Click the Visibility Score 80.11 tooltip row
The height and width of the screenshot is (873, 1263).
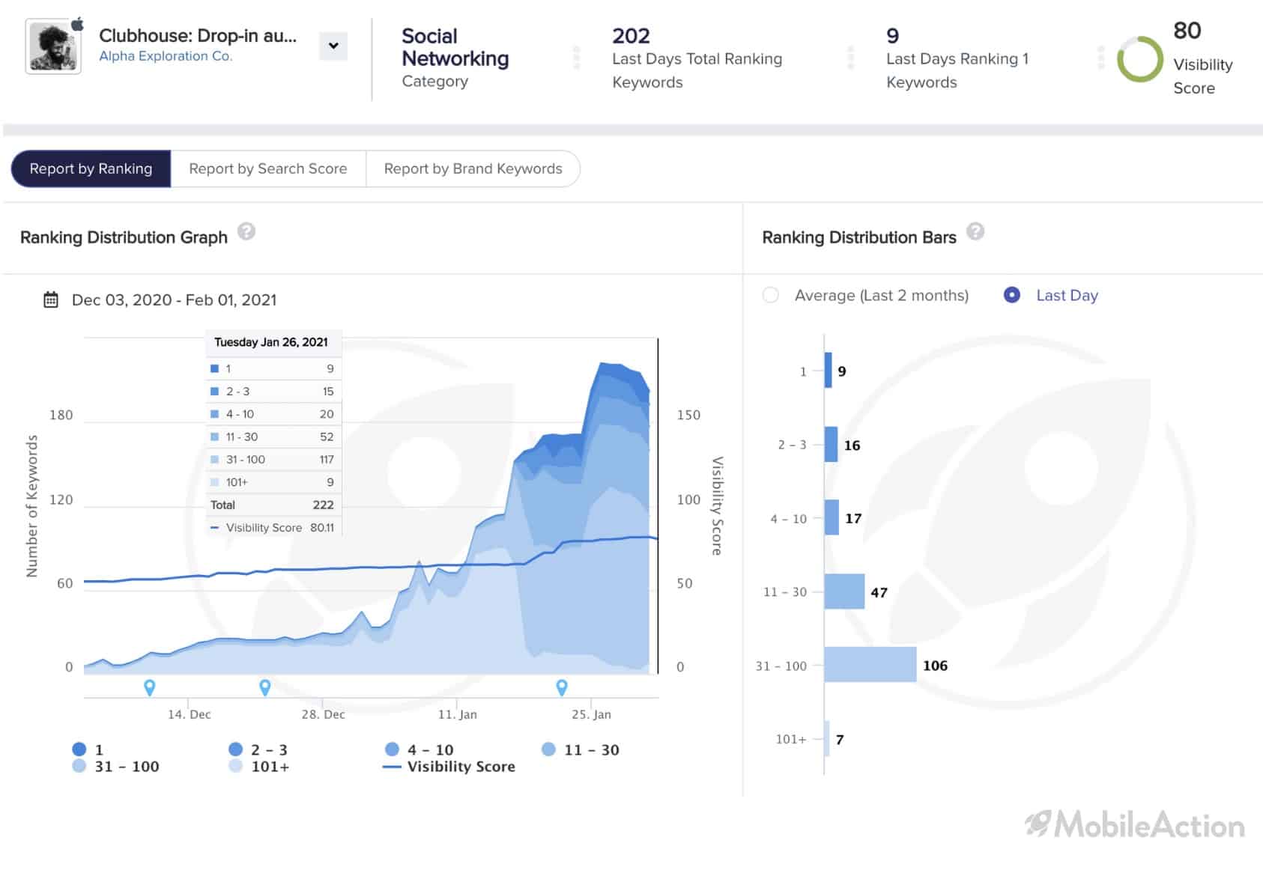coord(273,528)
